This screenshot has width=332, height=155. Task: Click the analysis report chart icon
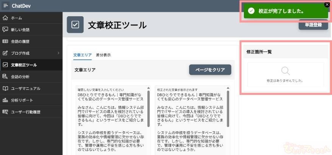click(5, 100)
